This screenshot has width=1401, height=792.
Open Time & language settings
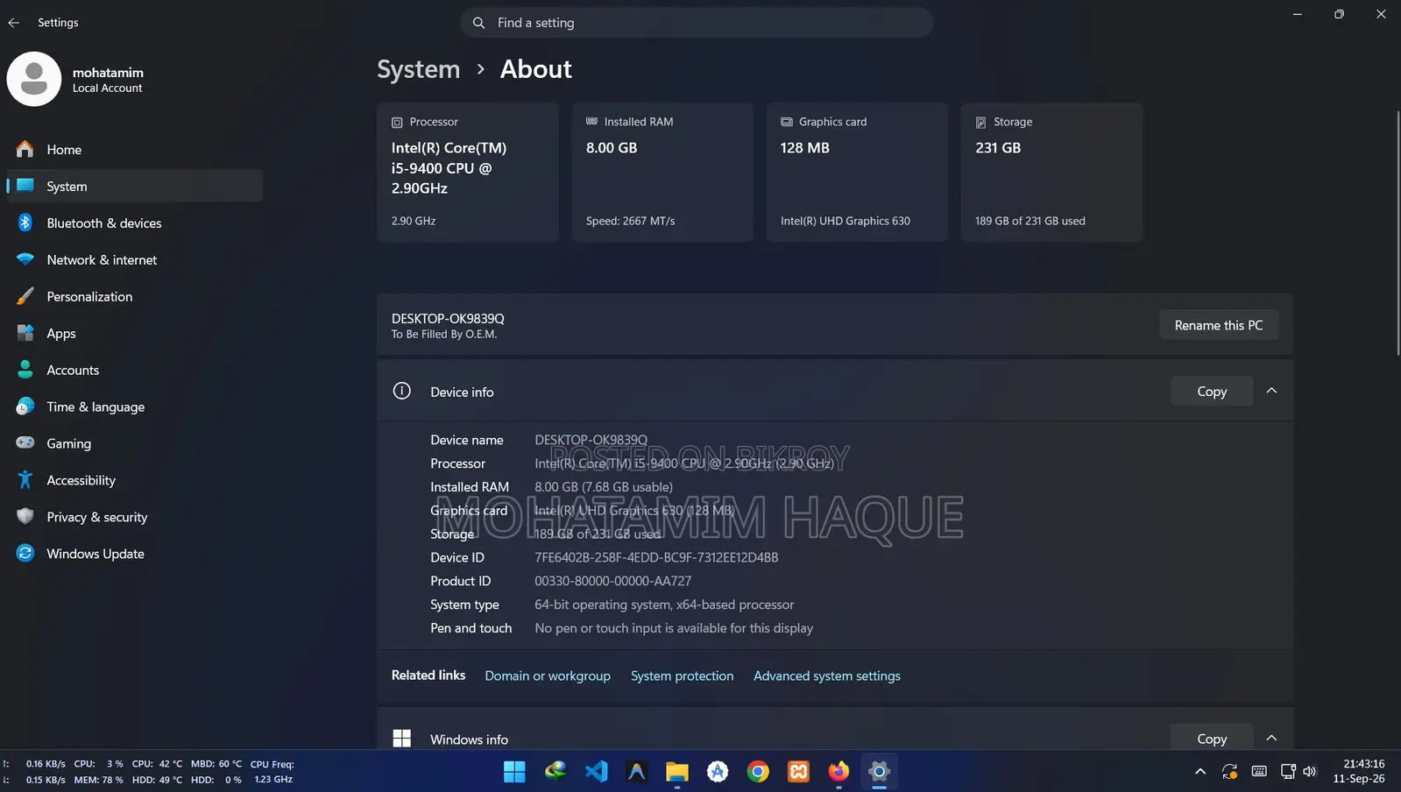pyautogui.click(x=135, y=407)
